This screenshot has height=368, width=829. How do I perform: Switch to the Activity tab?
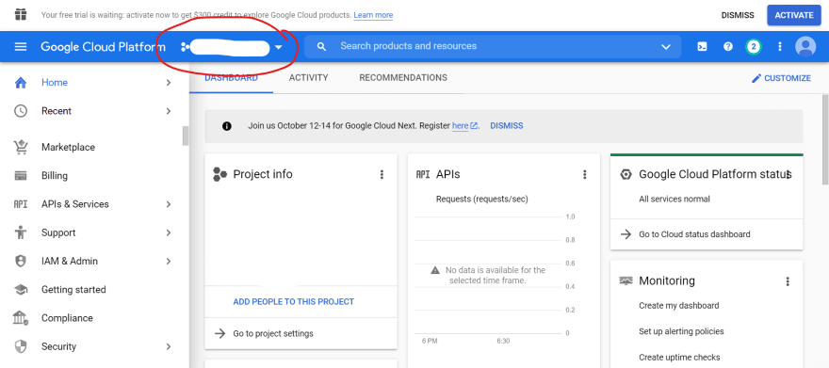(x=308, y=77)
